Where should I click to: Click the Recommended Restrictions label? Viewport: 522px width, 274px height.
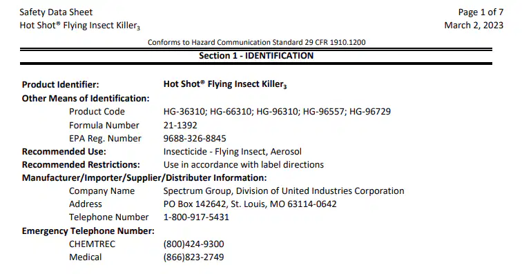tap(81, 165)
